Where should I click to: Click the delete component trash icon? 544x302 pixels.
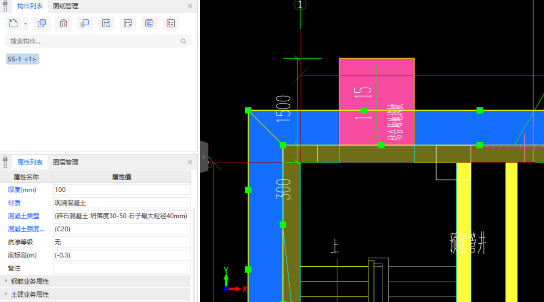pyautogui.click(x=63, y=23)
